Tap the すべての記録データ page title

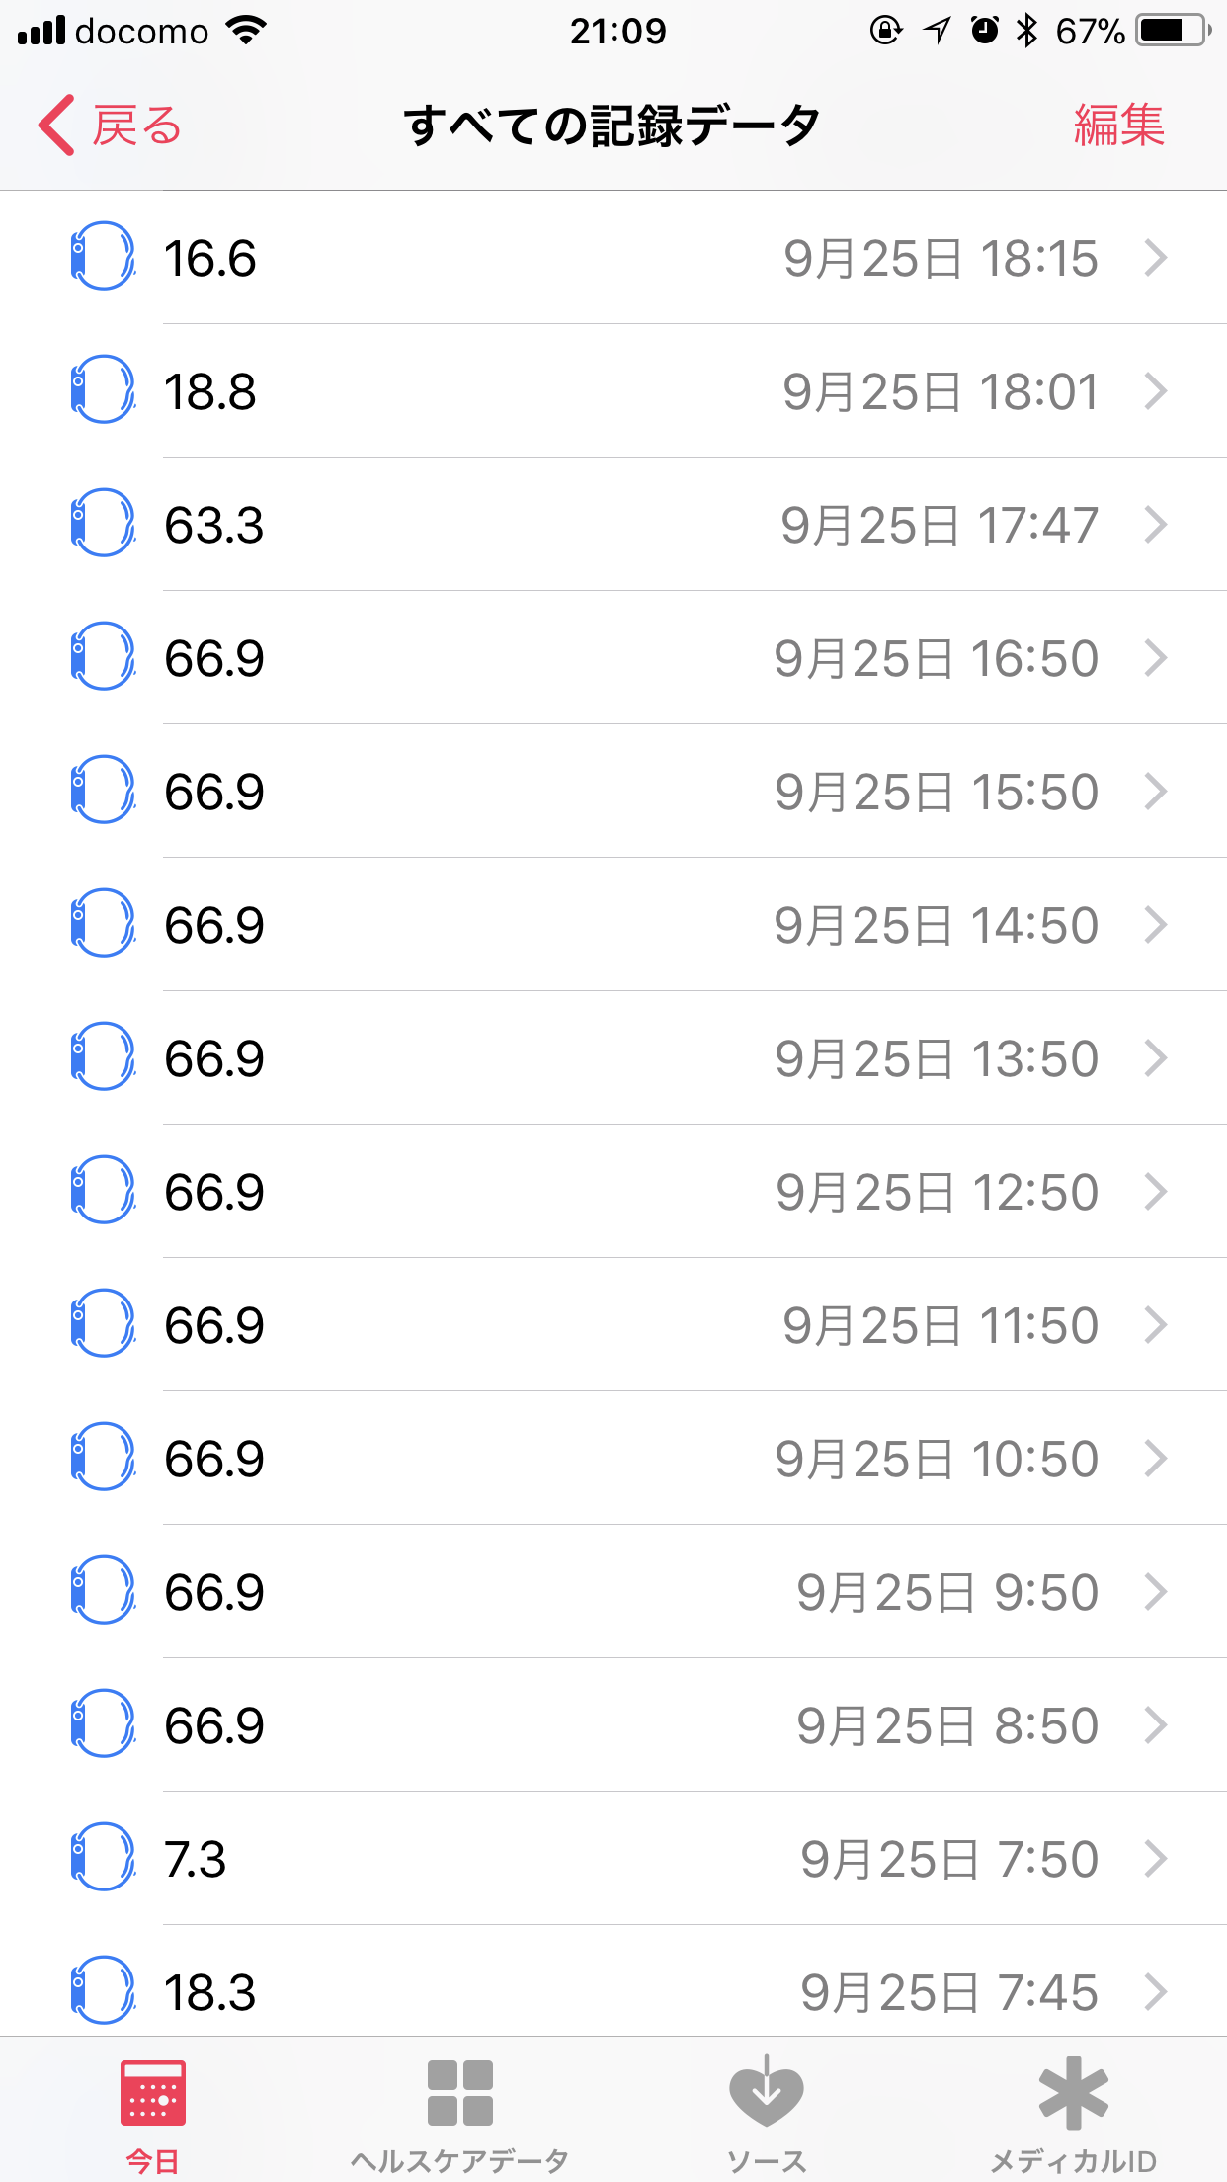pos(613,126)
